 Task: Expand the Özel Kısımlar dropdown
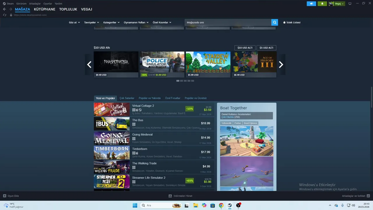click(x=162, y=22)
